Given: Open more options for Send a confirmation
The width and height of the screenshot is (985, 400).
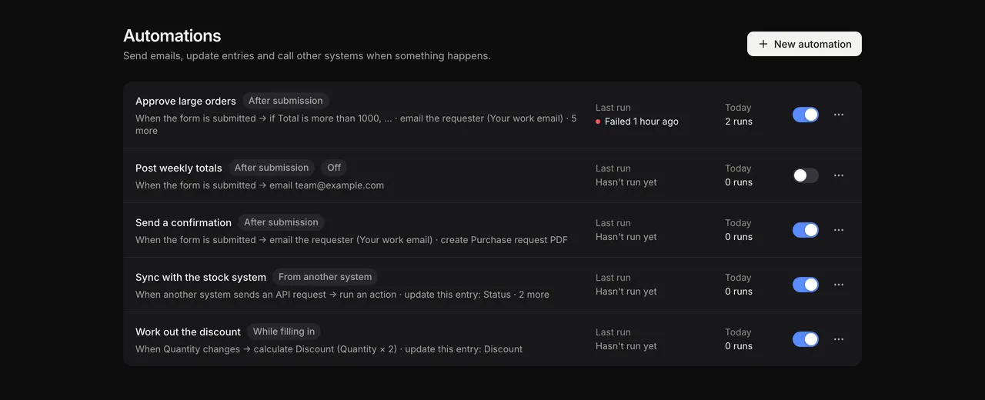Looking at the screenshot, I should click(x=839, y=230).
